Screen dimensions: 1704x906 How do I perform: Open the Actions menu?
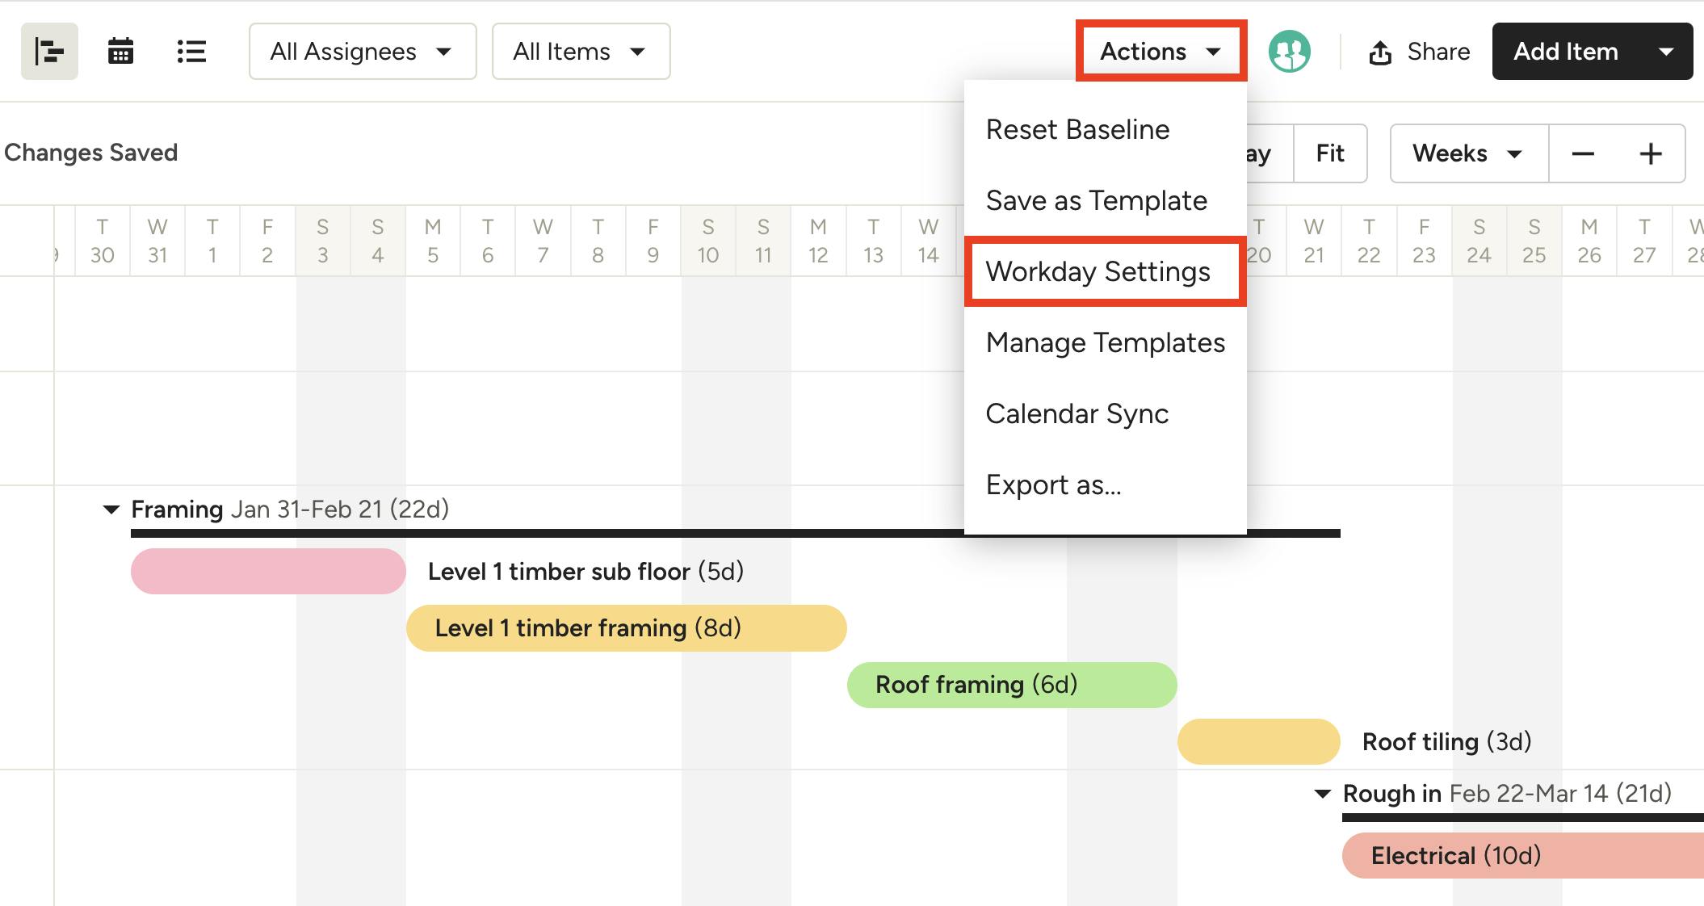click(1160, 50)
